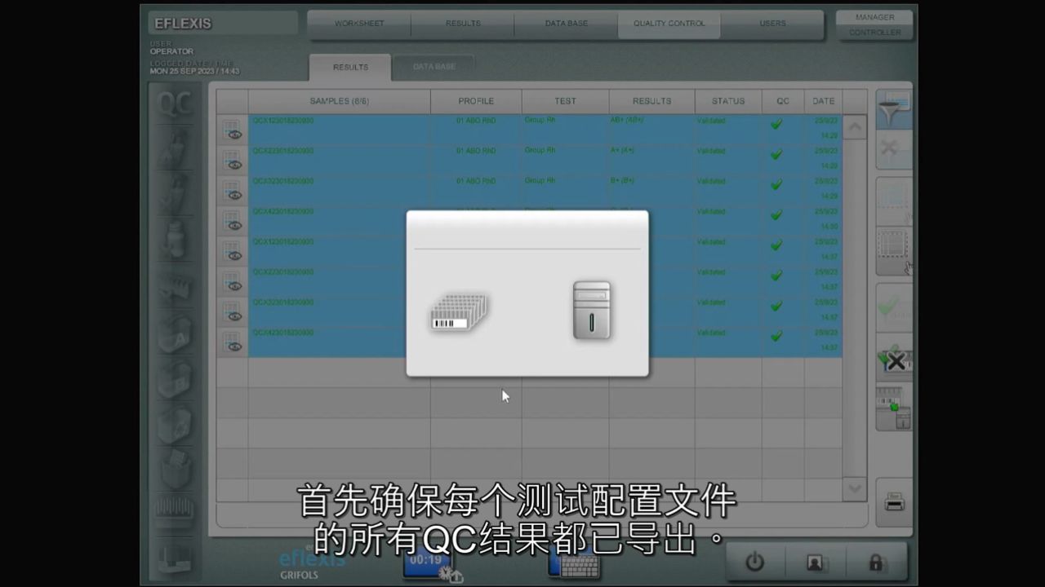Click the MANAGER CONTROLLER button
The height and width of the screenshot is (587, 1045).
click(x=874, y=24)
